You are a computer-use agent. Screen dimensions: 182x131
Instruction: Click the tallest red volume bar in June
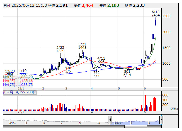coord(145,103)
